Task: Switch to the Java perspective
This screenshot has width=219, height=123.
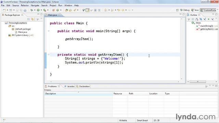Action: tap(195, 10)
